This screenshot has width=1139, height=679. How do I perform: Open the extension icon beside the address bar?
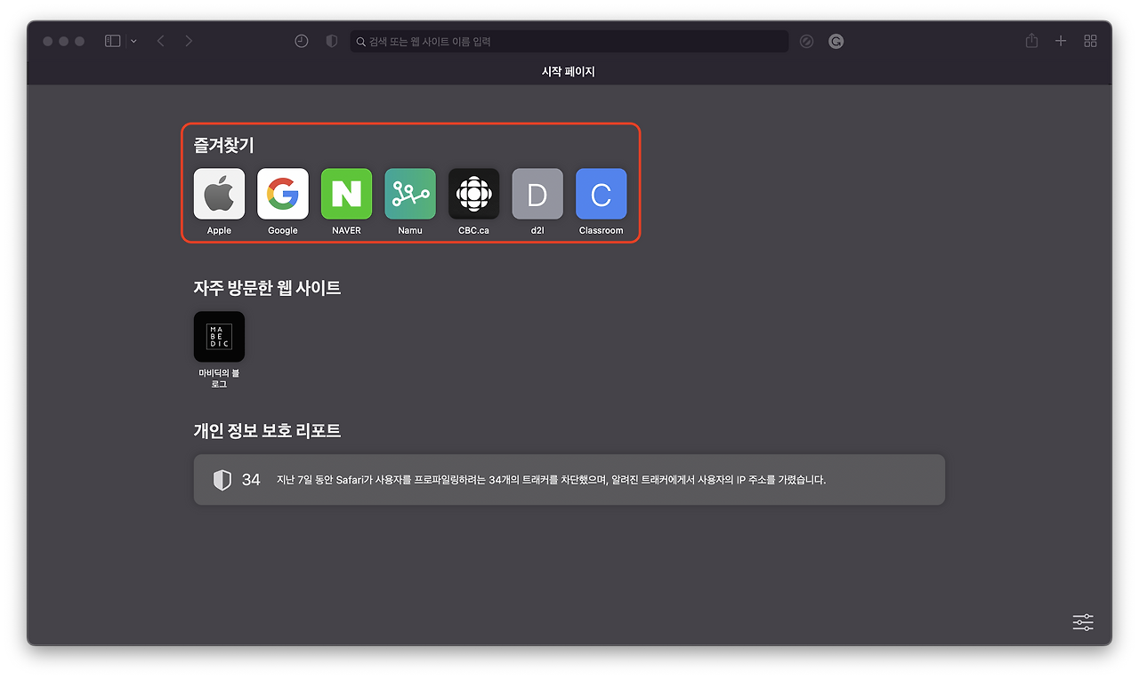(x=836, y=41)
